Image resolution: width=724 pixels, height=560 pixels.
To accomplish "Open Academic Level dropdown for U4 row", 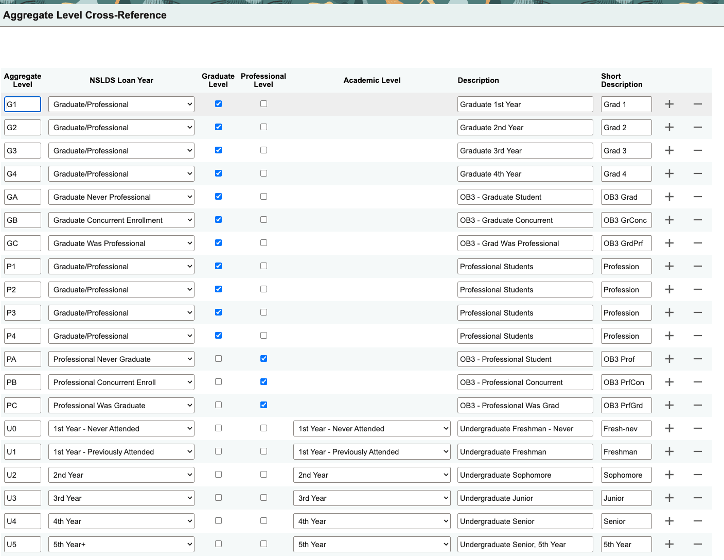I will coord(372,521).
